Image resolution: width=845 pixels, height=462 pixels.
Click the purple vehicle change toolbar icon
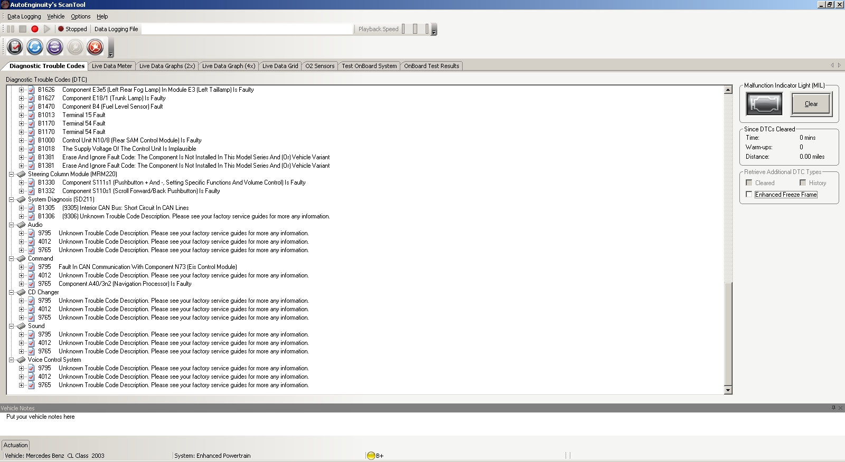click(55, 47)
